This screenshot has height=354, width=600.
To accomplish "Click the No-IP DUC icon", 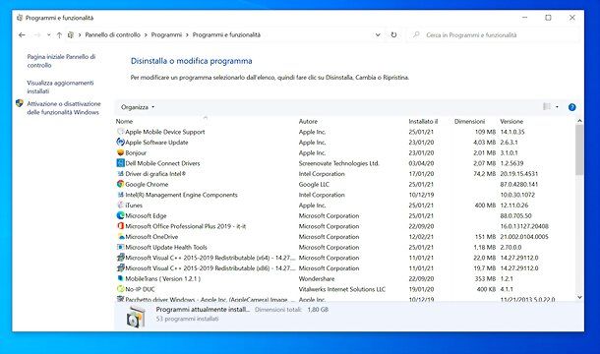I will [121, 289].
